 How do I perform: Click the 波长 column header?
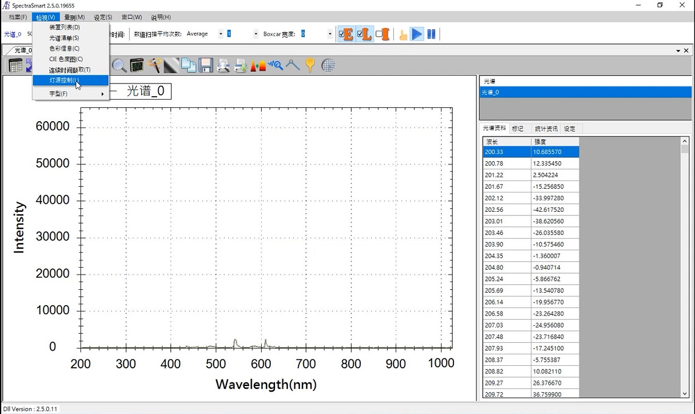[506, 142]
